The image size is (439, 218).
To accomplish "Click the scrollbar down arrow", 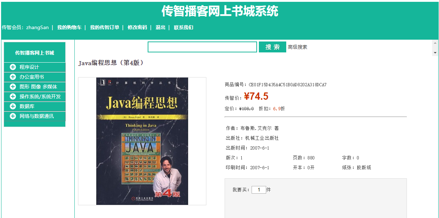I will (435, 53).
